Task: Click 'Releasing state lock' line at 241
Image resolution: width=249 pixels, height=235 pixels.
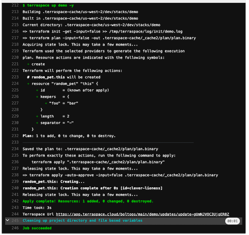Action: click(80, 194)
